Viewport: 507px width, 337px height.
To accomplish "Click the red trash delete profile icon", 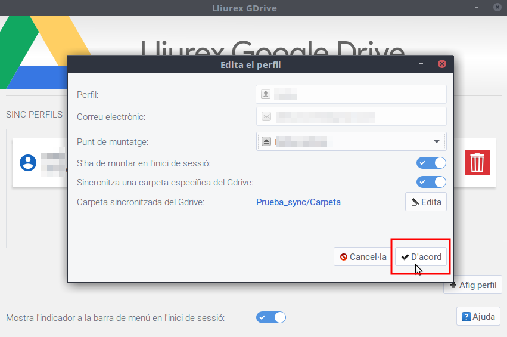I will (477, 163).
